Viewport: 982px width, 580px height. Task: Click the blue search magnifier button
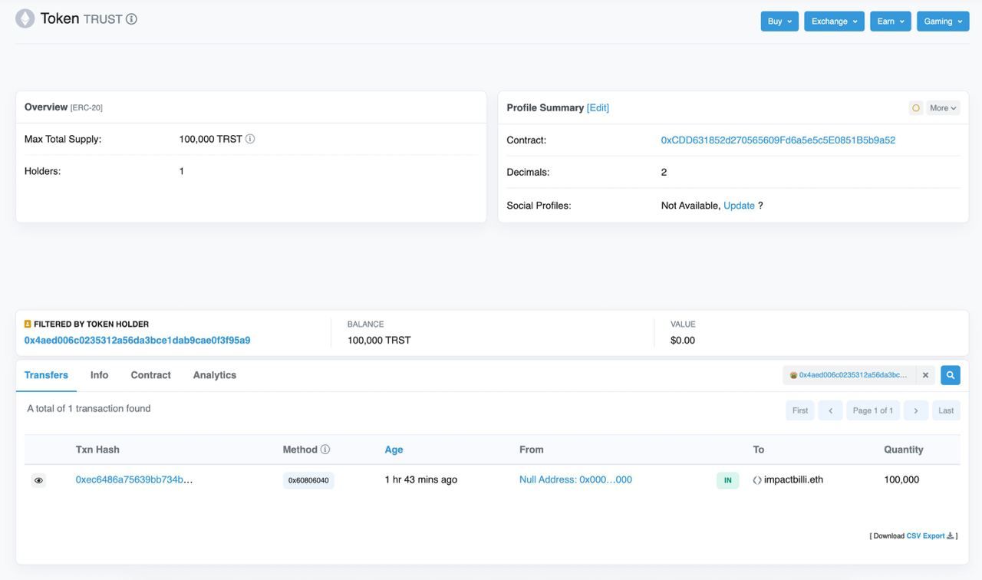pos(951,375)
